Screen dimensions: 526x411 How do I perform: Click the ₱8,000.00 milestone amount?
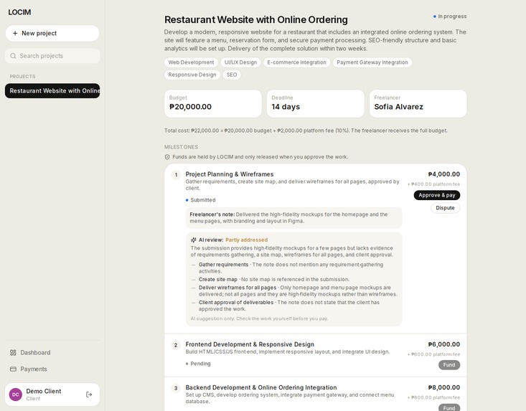pyautogui.click(x=443, y=387)
